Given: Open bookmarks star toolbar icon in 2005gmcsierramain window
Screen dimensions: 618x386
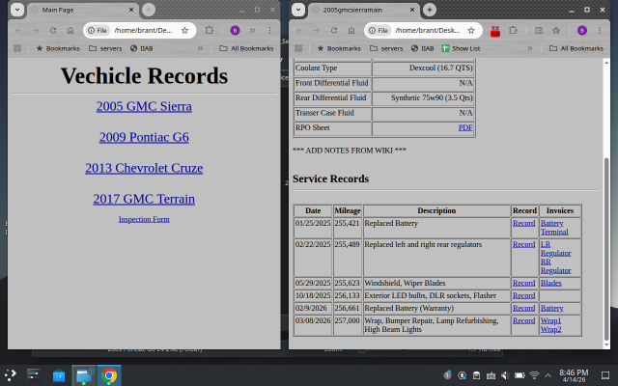Looking at the screenshot, I should [x=556, y=30].
